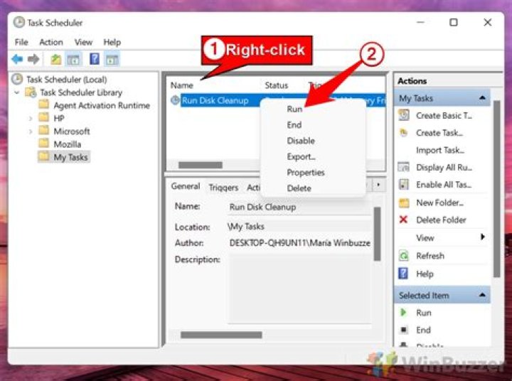Toggle Show/Hide Console Tree toolbar icon
Viewport: 512px width, 381px height.
tap(73, 59)
